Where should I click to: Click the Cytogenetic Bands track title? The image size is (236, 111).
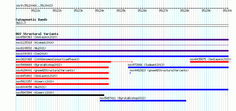[32, 20]
